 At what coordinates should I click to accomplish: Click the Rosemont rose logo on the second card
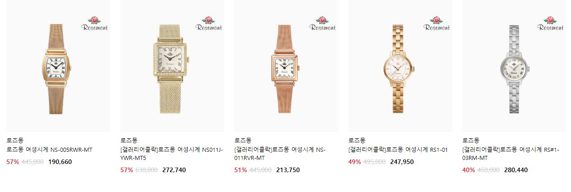209,23
